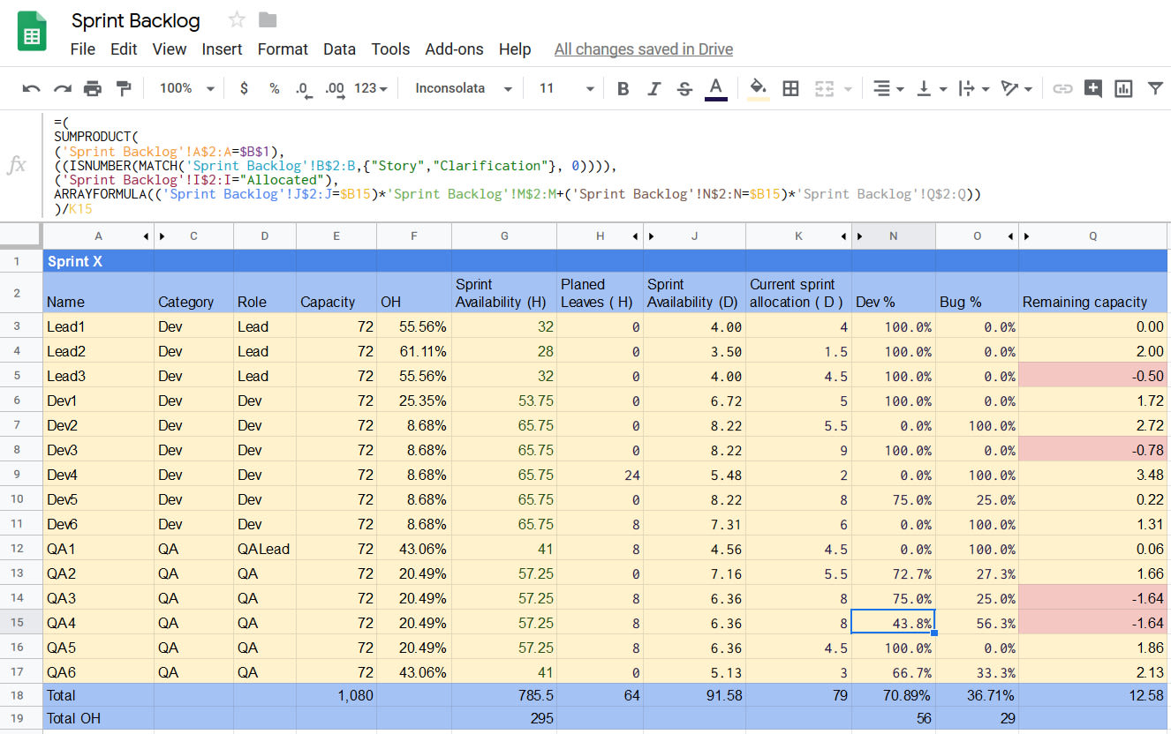
Task: Open the Inconsolata font dropdown
Action: [x=464, y=88]
